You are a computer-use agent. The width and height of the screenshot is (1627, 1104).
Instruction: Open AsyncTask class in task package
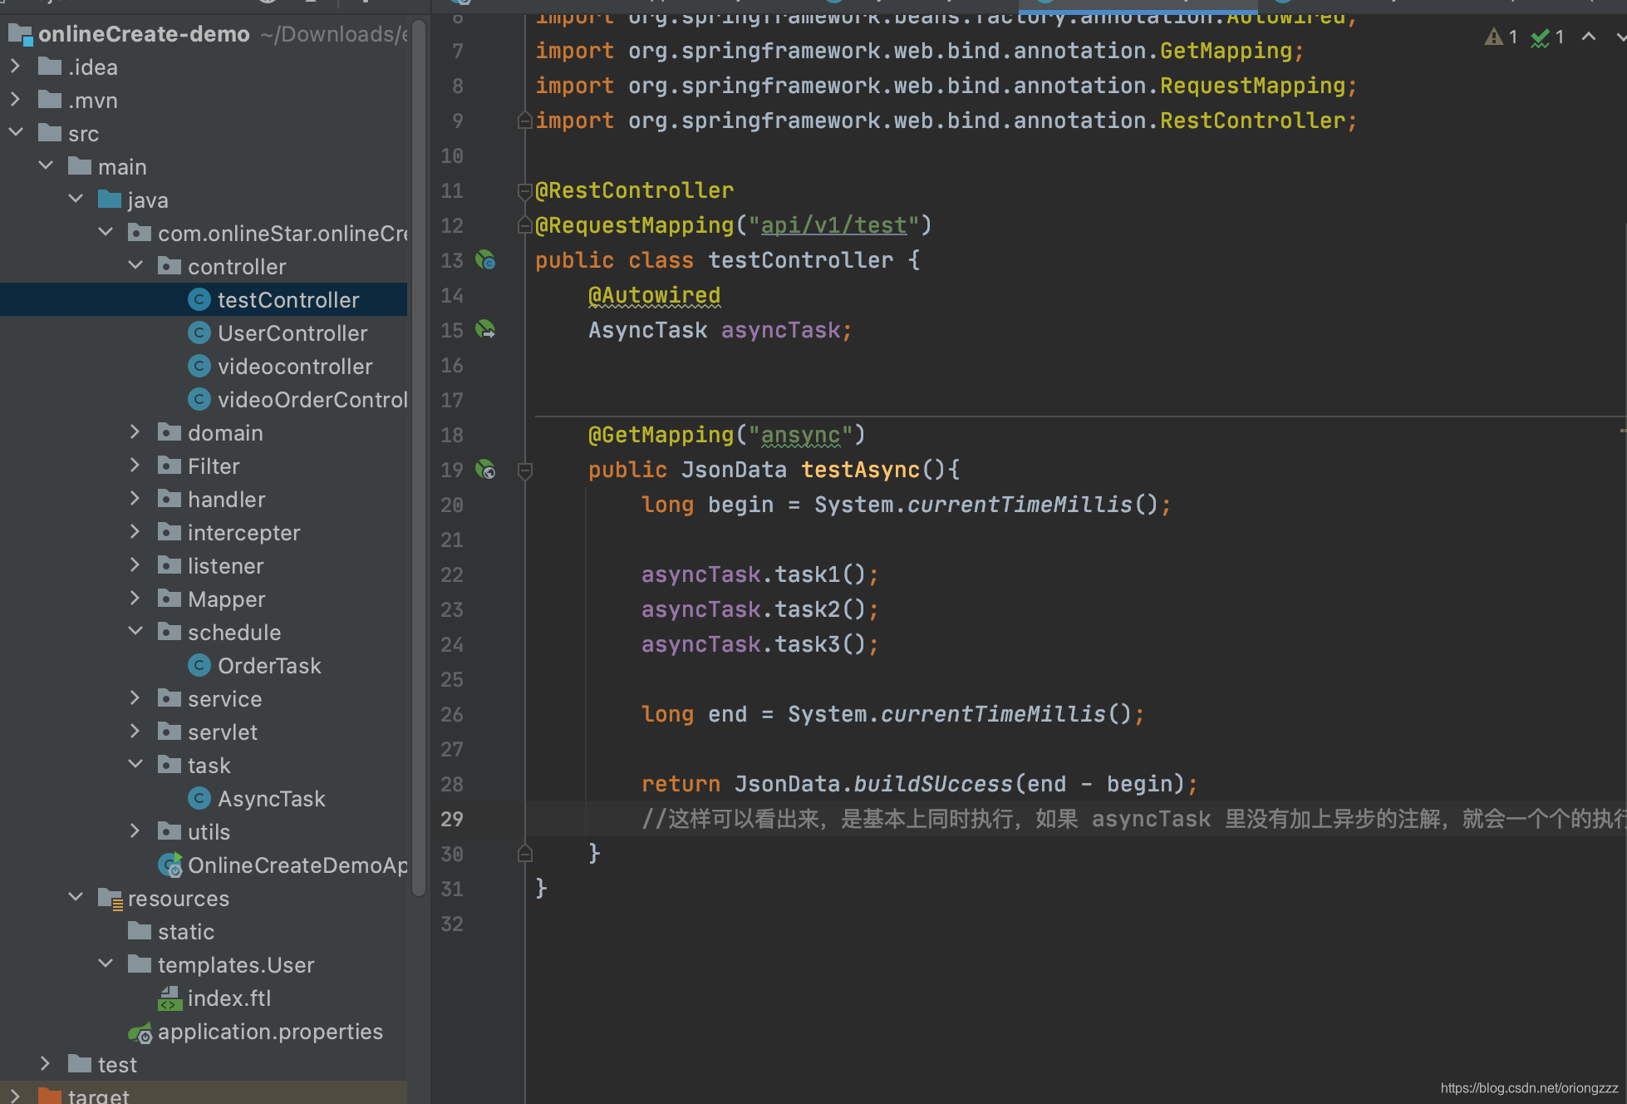point(272,799)
